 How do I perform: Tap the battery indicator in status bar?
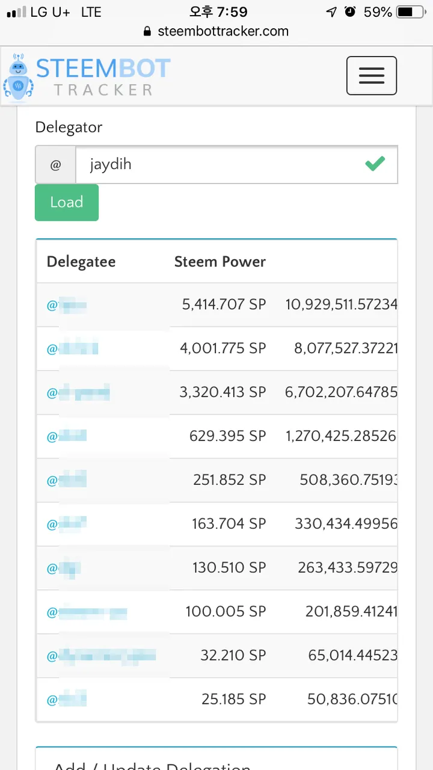412,11
